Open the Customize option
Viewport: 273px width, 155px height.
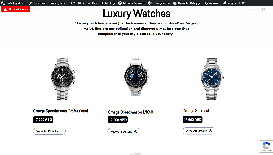click(x=37, y=3)
